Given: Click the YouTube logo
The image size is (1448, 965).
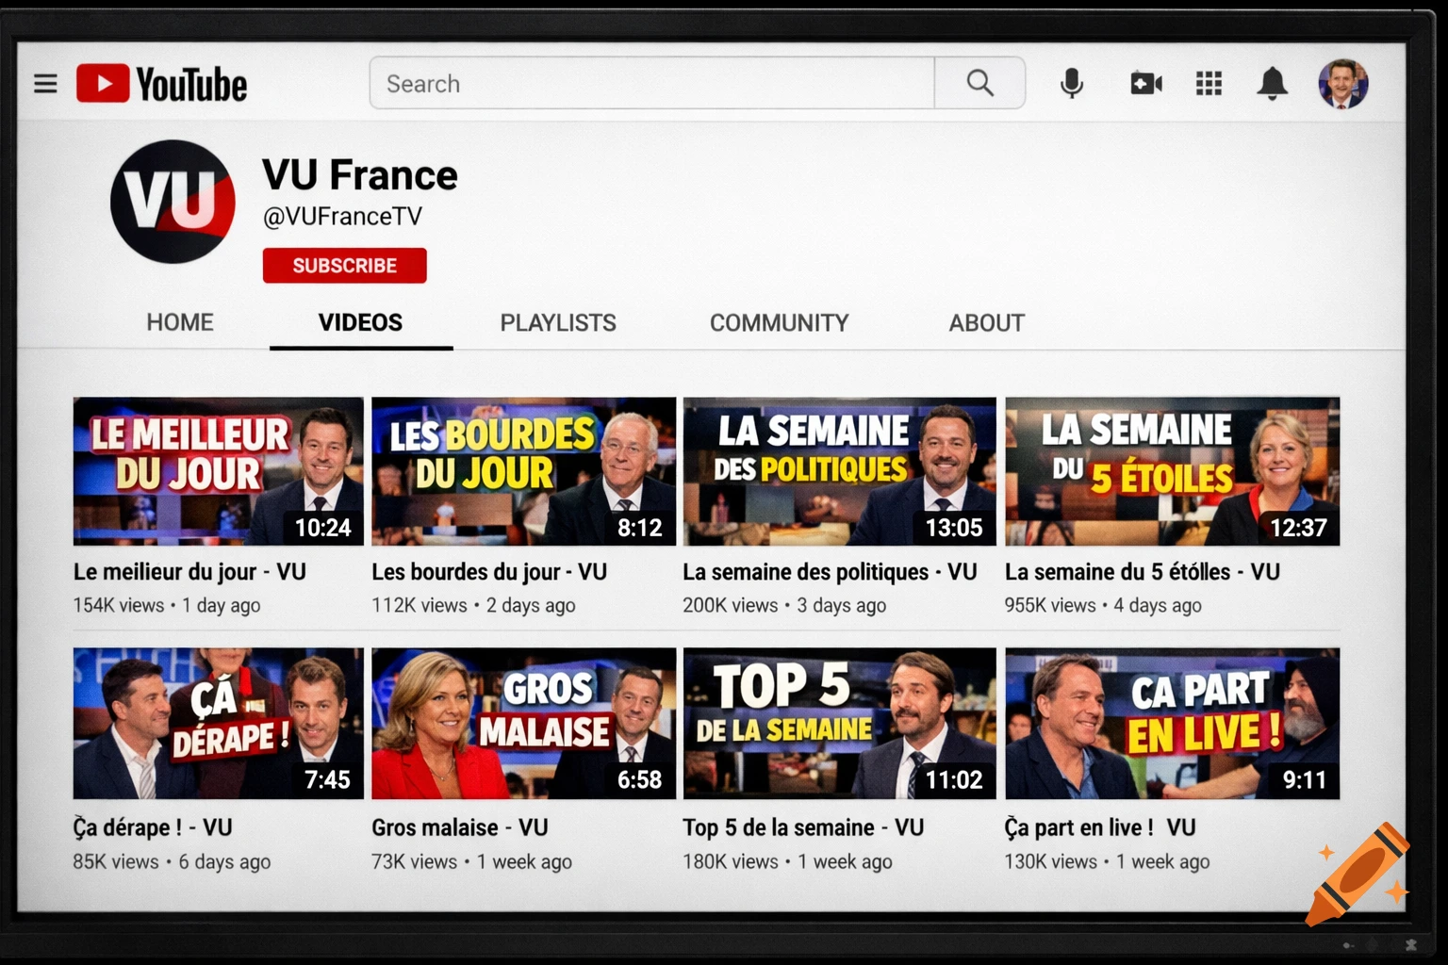Looking at the screenshot, I should point(161,84).
